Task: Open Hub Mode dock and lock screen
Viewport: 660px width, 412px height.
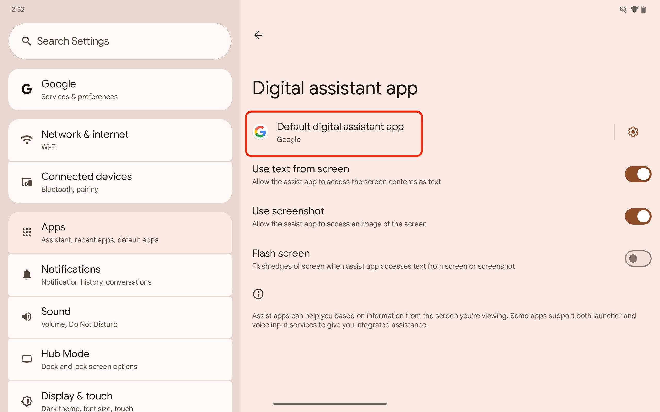Action: [120, 359]
